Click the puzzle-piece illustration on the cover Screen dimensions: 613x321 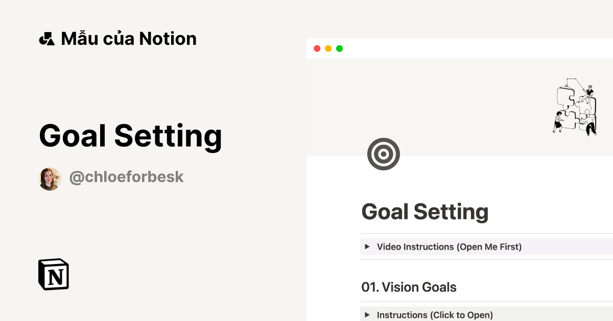point(576,106)
